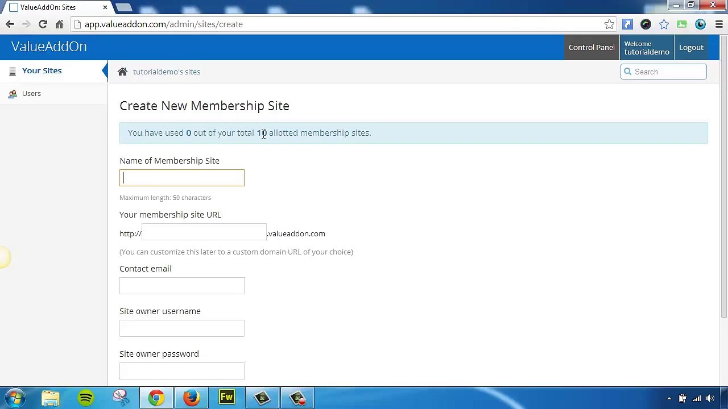The image size is (728, 409).
Task: Click Welcome tutorialdemo link
Action: pyautogui.click(x=647, y=48)
